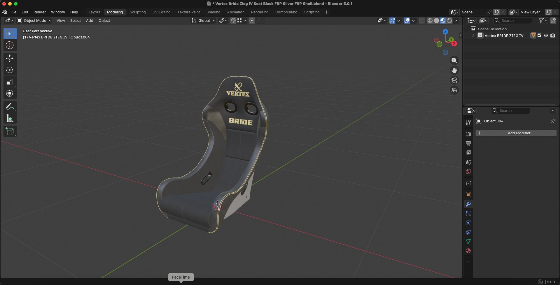560x285 pixels.
Task: Open the Object Mode dropdown
Action: pyautogui.click(x=34, y=20)
